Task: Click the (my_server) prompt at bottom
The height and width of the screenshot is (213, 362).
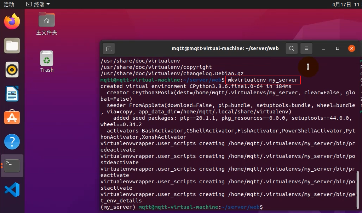Action: [118, 207]
